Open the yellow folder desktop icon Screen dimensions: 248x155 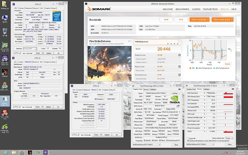4,4
